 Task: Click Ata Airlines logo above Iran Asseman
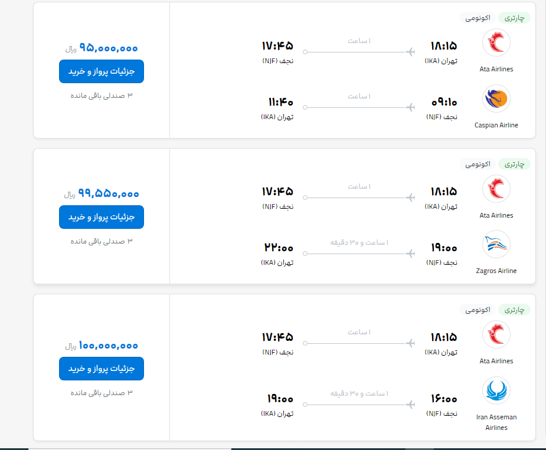[496, 334]
